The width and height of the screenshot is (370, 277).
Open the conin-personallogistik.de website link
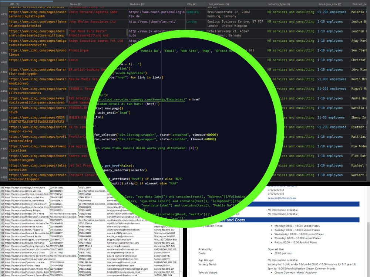157,14
